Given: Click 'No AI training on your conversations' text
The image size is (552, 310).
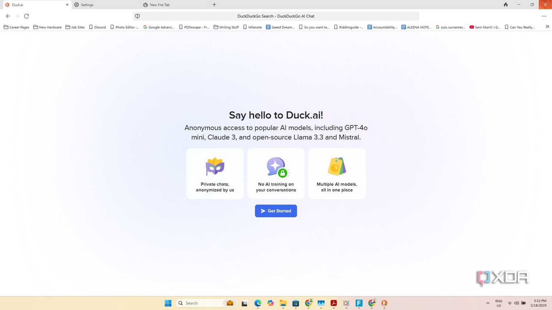Looking at the screenshot, I should [x=276, y=187].
